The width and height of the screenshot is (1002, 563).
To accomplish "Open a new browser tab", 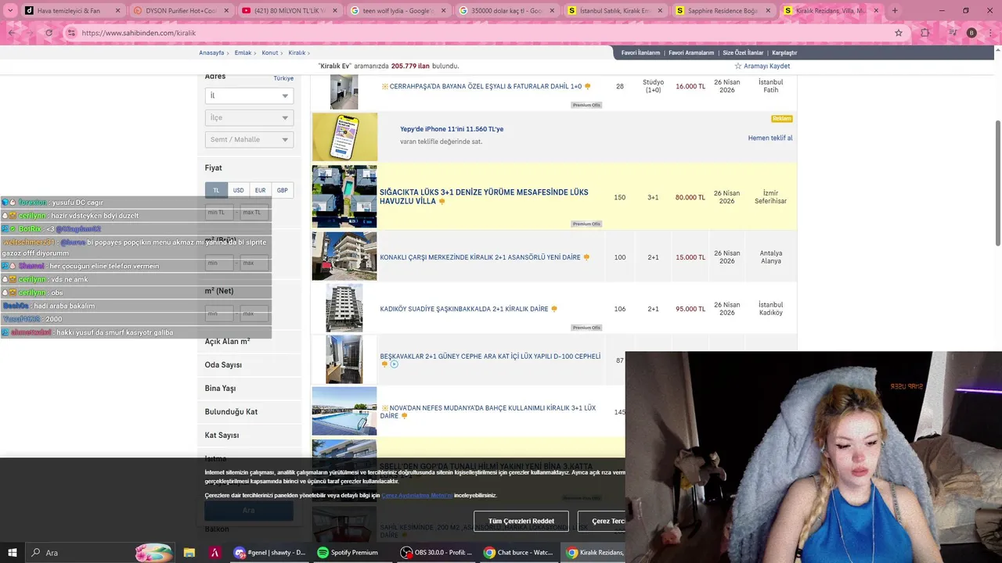I will 895,10.
